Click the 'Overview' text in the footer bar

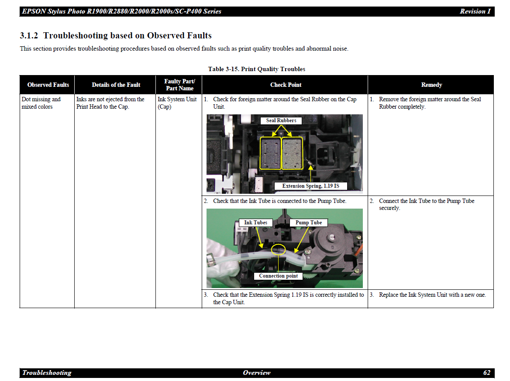pyautogui.click(x=256, y=373)
